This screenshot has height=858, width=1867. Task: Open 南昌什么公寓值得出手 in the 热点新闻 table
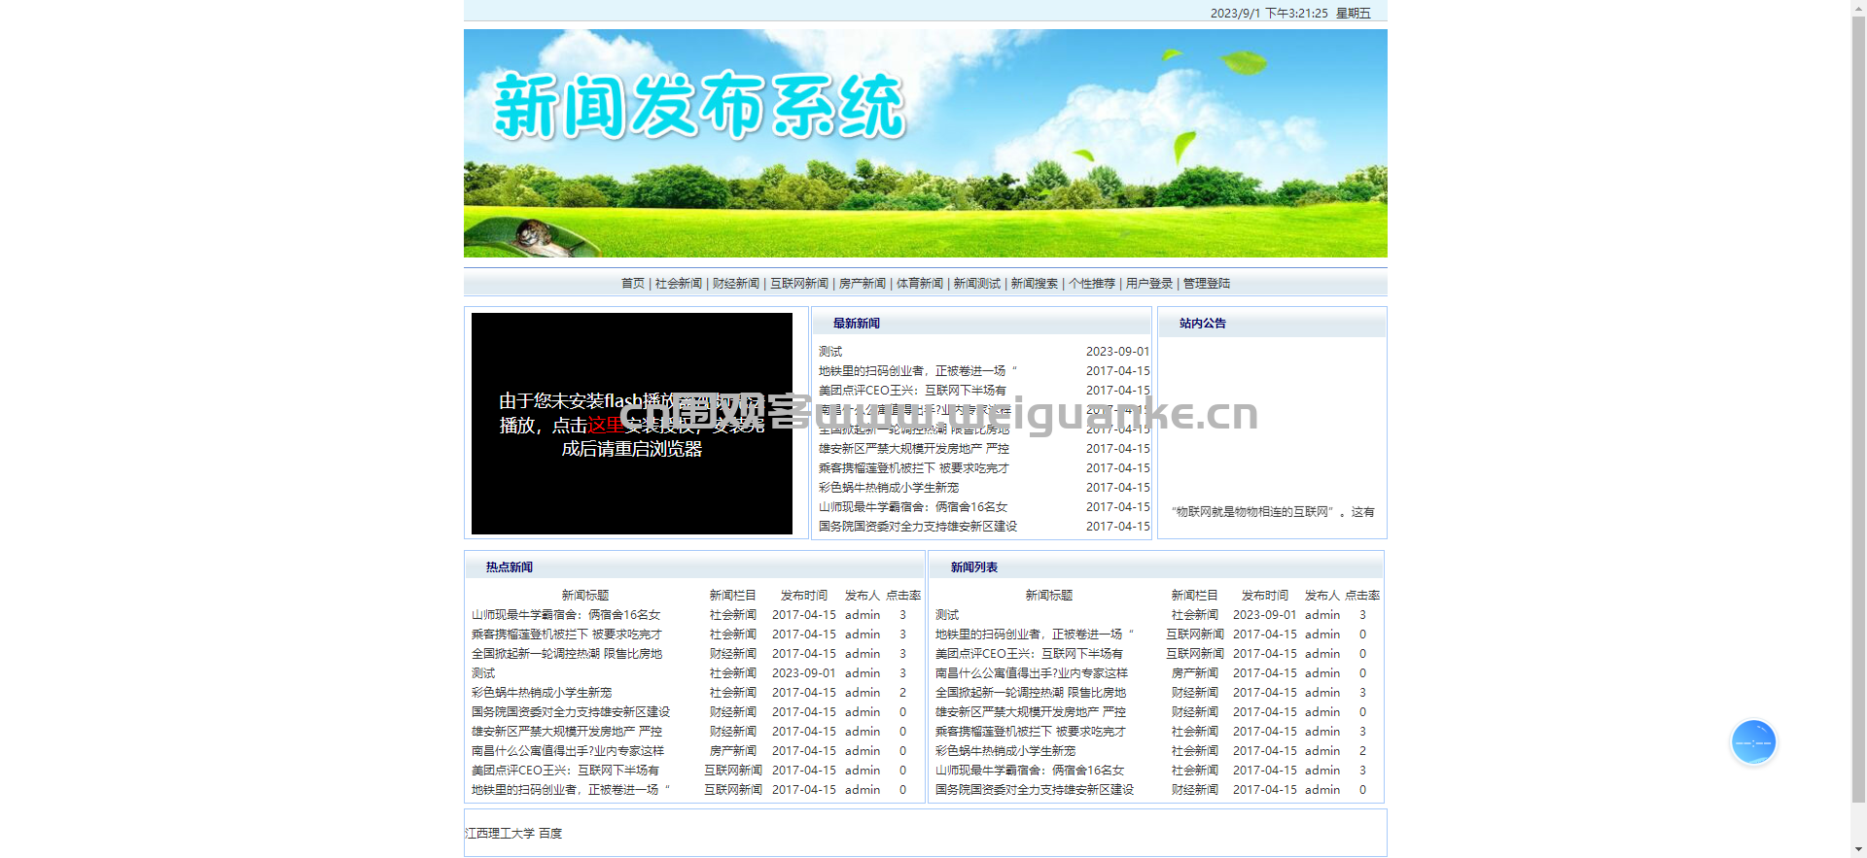pyautogui.click(x=568, y=751)
